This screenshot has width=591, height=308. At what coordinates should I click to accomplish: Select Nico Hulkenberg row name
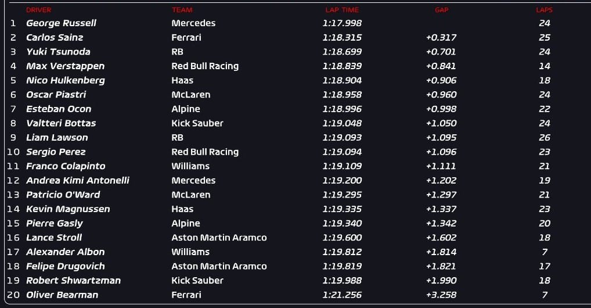66,80
